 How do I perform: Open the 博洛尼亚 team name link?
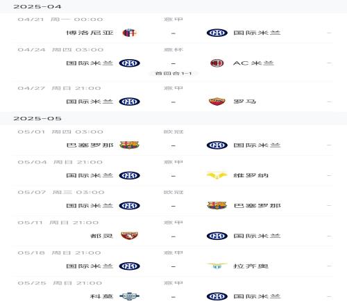click(90, 33)
